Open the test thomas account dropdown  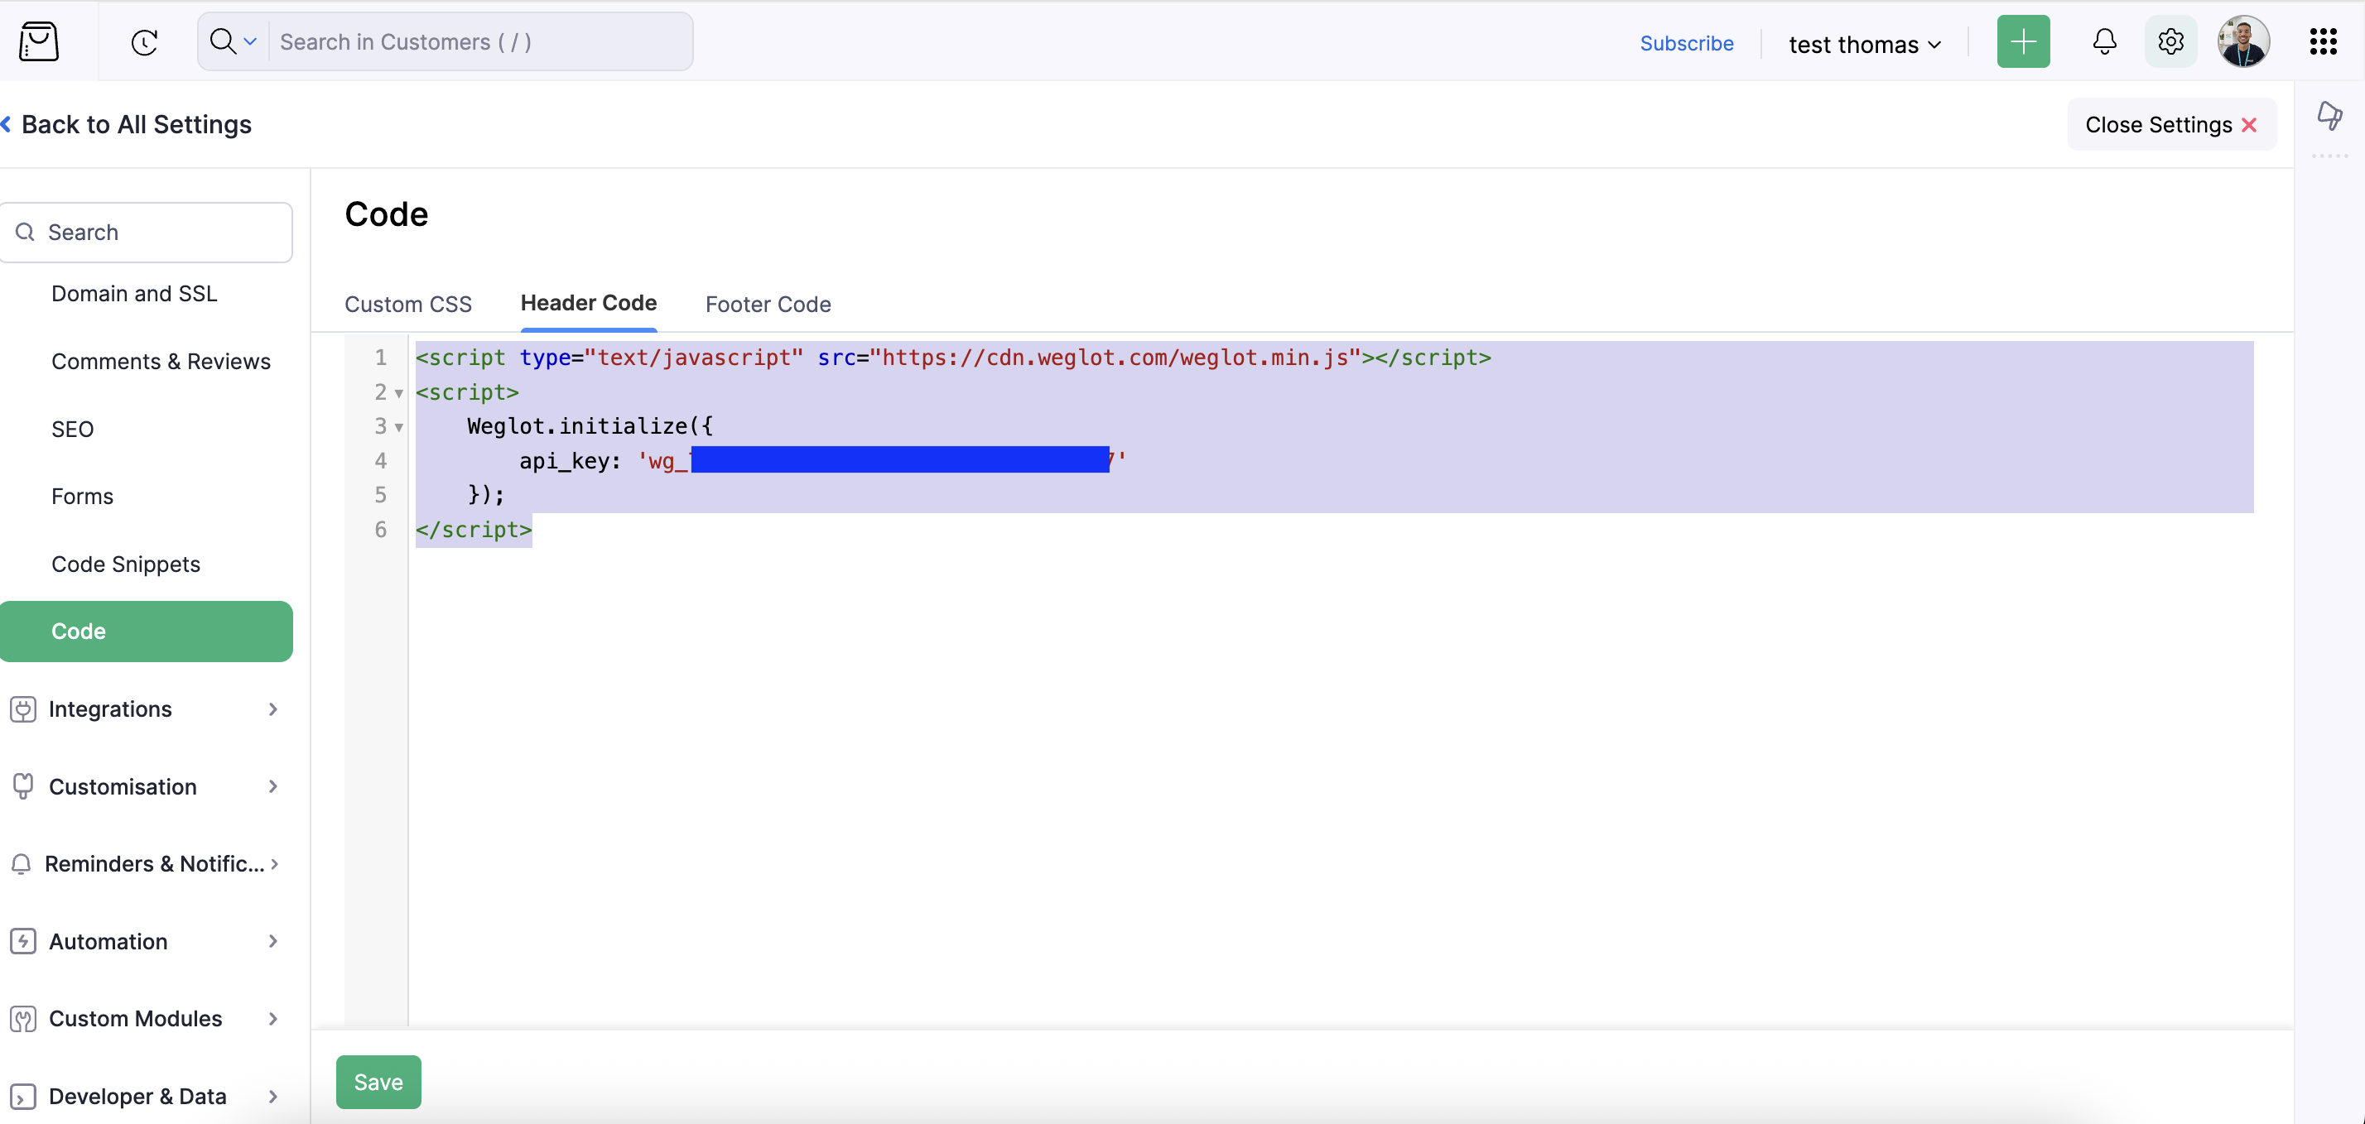tap(1864, 44)
